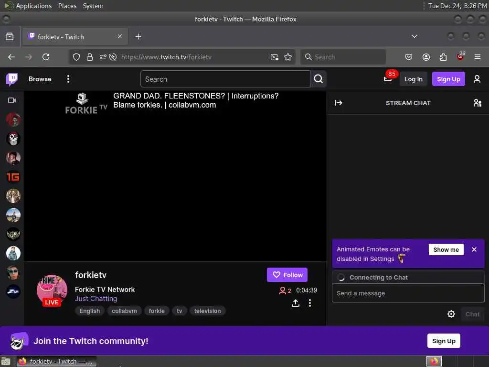Toggle picture-in-picture icon in address bar

pyautogui.click(x=275, y=57)
